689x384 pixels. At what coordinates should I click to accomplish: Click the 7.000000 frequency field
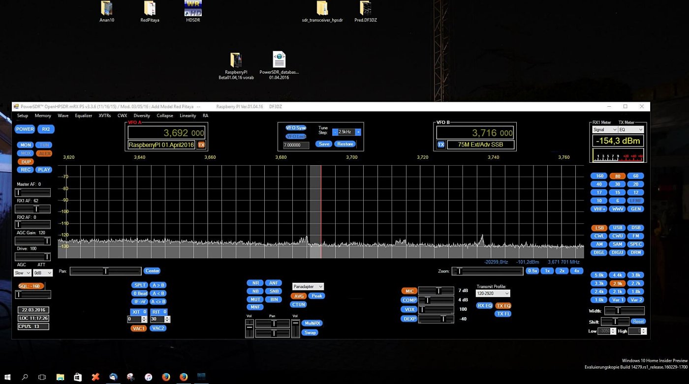point(296,146)
